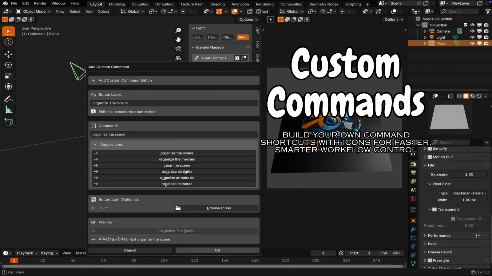Select the 3D Cursor tool

pos(8,42)
